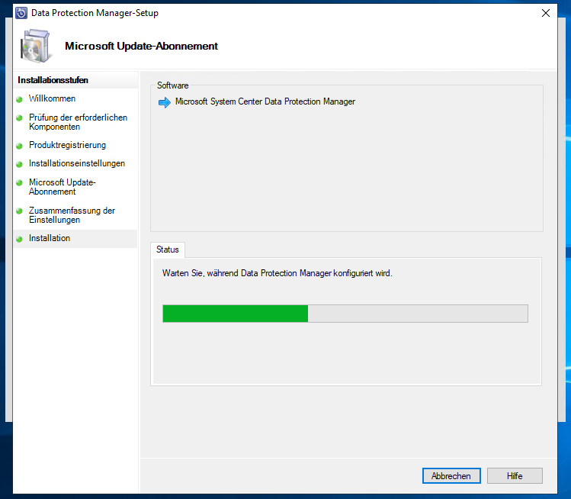Screen dimensions: 571x499
Task: Click the green bullet next to Installationseinstellungen
Action: (19, 164)
